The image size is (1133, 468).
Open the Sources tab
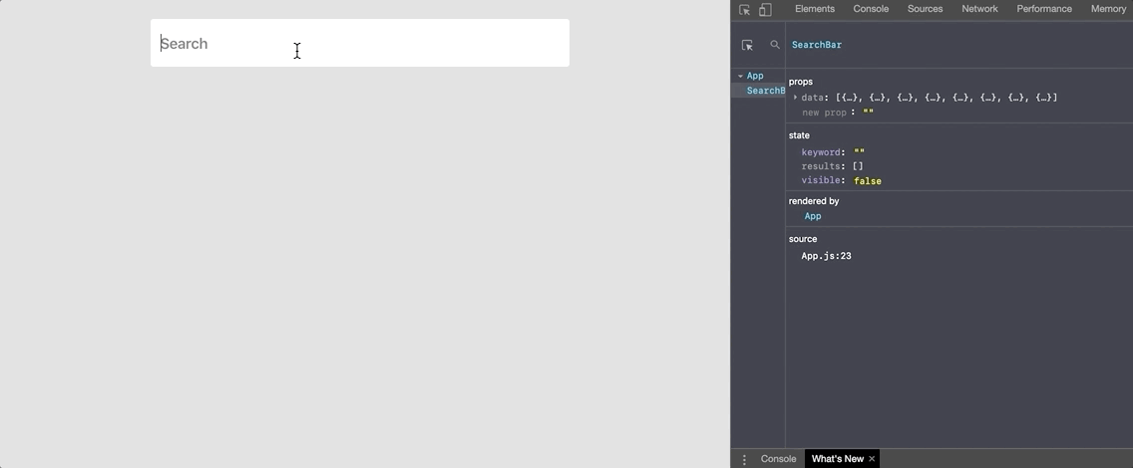click(925, 9)
